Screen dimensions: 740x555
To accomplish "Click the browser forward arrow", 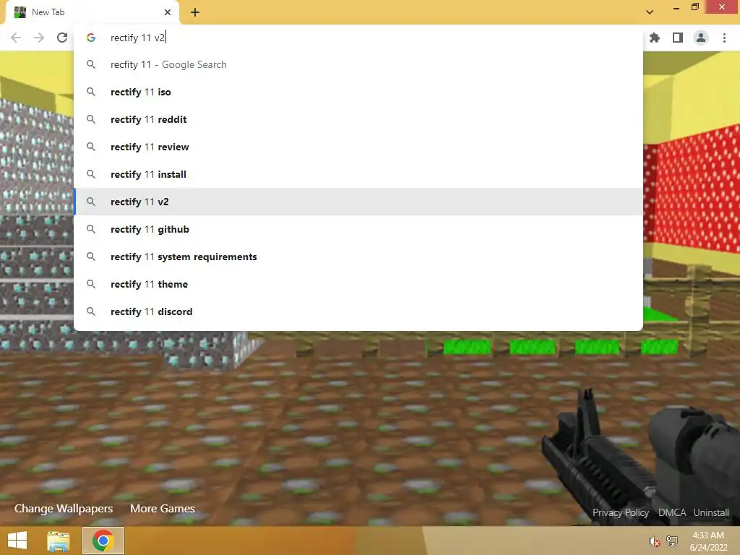I will [39, 38].
